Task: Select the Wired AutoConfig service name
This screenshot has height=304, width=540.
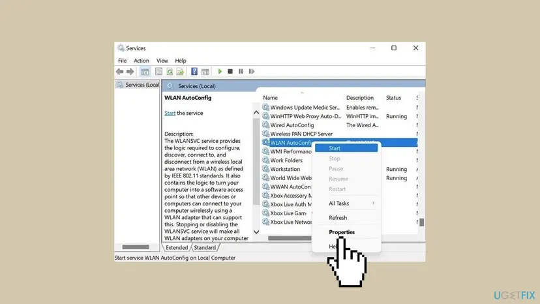Action: click(292, 125)
